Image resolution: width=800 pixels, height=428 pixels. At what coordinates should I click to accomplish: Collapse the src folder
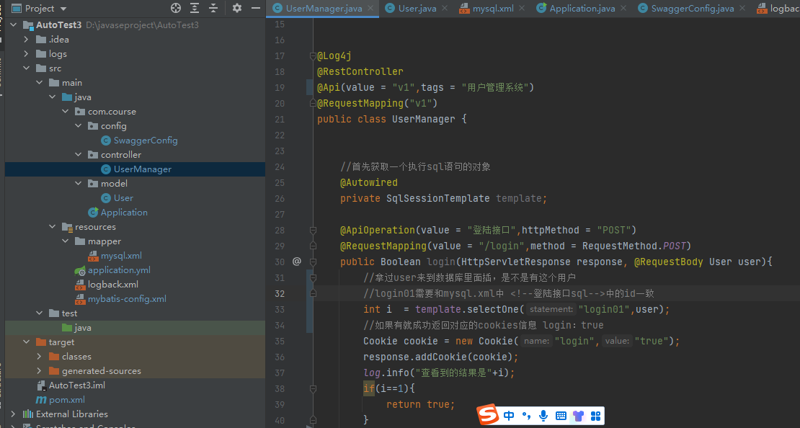[x=27, y=68]
